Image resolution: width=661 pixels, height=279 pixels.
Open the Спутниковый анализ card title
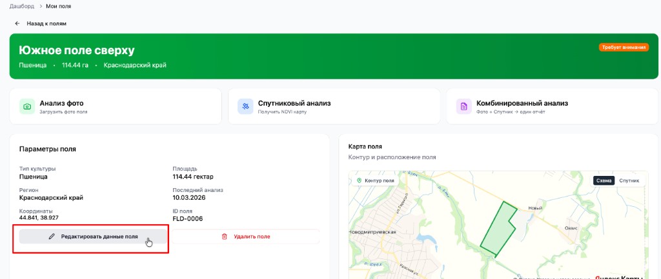click(x=294, y=103)
